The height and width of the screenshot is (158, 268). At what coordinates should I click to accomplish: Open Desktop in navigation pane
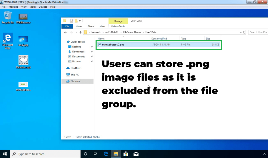click(x=77, y=47)
